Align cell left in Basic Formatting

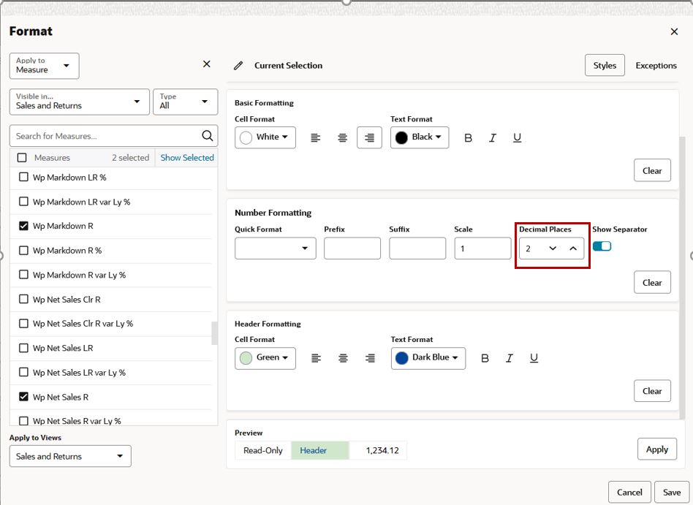tap(316, 138)
